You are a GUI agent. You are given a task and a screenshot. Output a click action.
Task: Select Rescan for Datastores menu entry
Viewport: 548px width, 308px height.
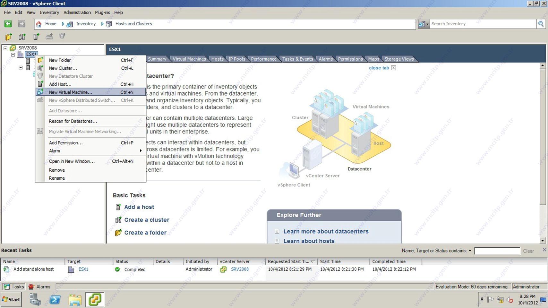(x=91, y=121)
